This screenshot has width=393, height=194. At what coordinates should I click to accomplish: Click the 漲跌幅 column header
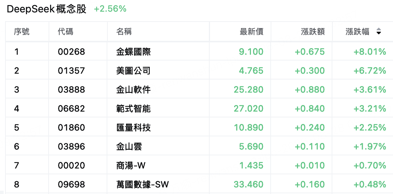tap(358, 31)
